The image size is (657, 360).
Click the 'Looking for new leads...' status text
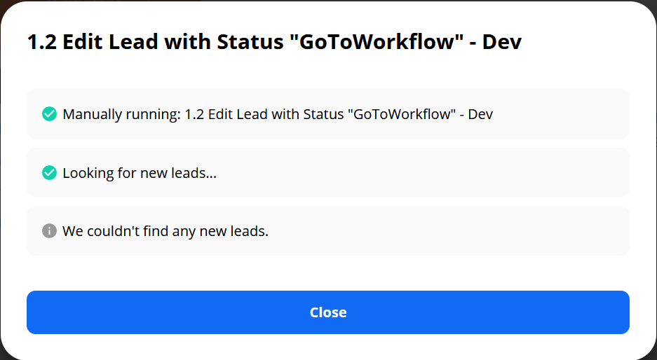[x=140, y=173]
